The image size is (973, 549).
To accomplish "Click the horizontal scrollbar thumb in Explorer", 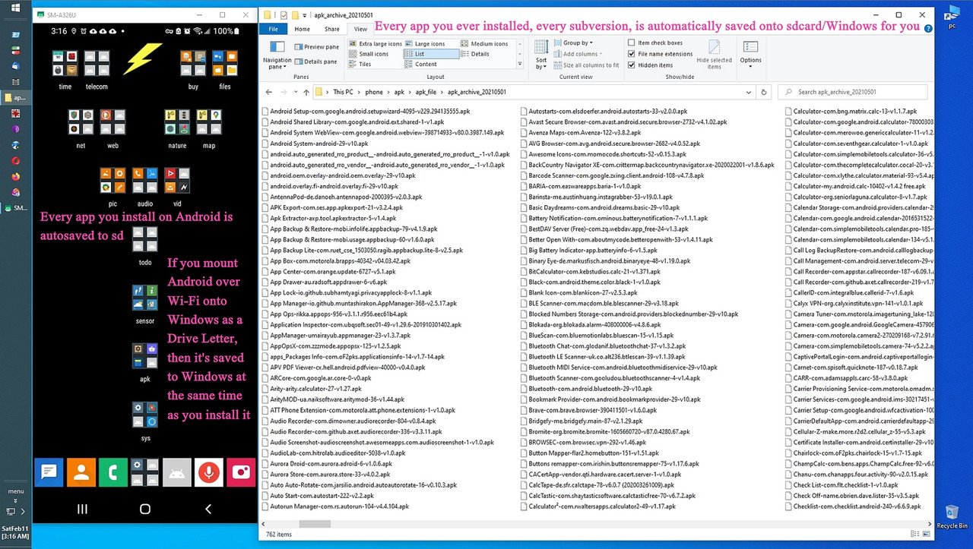I will 315,523.
